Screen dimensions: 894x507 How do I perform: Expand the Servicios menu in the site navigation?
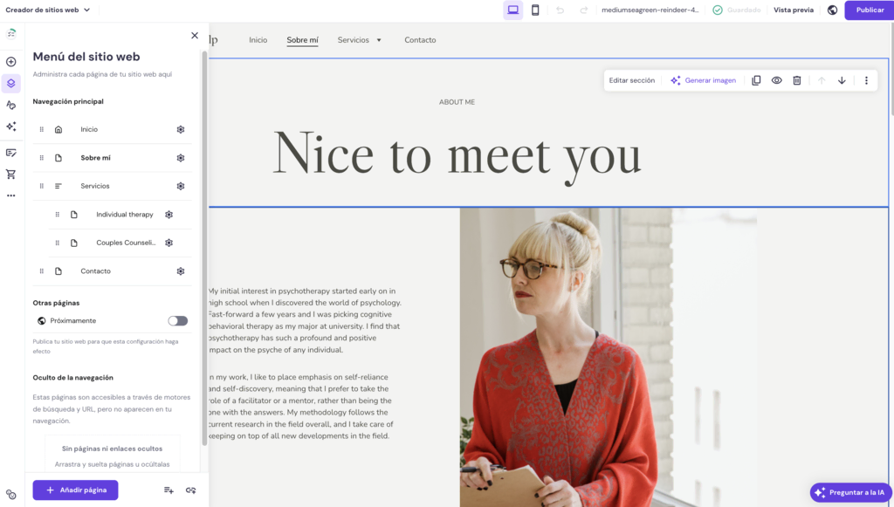[x=360, y=40]
